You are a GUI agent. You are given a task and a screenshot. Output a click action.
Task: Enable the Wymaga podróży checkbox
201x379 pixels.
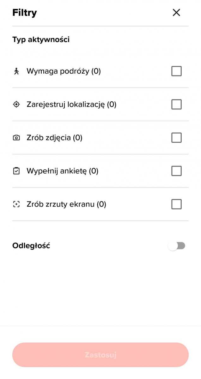point(176,71)
